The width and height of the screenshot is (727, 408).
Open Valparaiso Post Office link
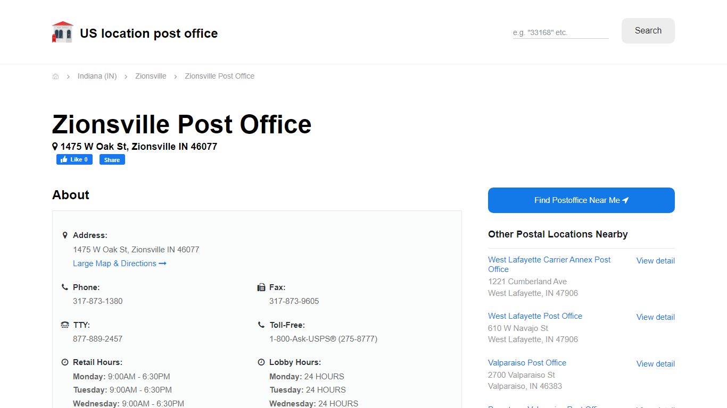pyautogui.click(x=527, y=363)
